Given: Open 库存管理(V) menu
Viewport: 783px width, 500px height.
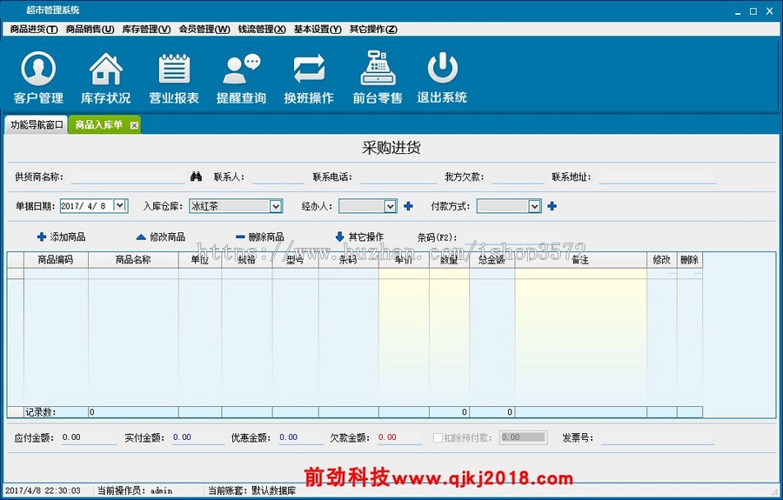Looking at the screenshot, I should [146, 30].
